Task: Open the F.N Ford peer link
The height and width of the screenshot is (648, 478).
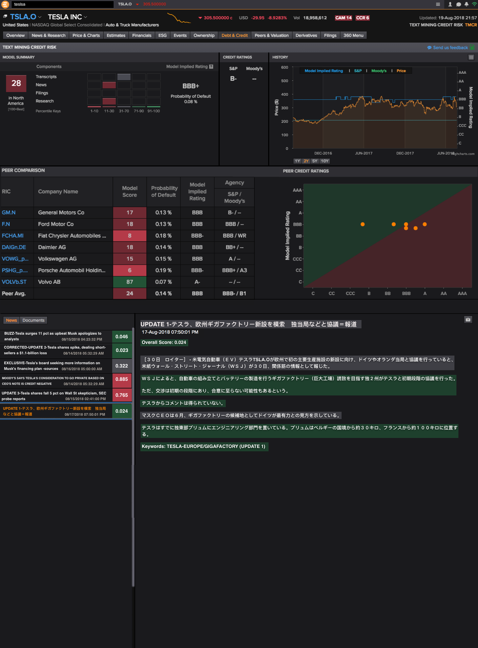Action: (x=6, y=224)
